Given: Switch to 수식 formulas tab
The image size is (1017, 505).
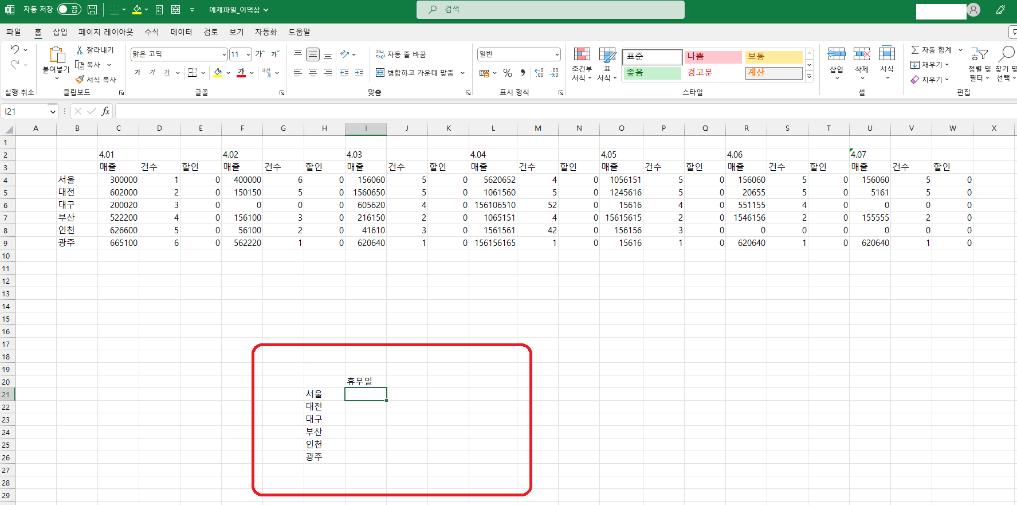Looking at the screenshot, I should click(x=152, y=32).
